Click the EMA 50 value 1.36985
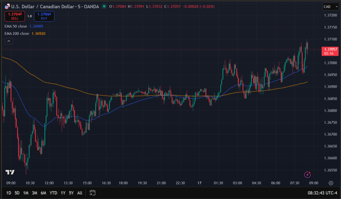 pyautogui.click(x=36, y=26)
